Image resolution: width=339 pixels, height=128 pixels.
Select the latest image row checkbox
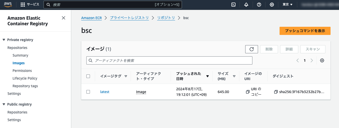(88, 92)
